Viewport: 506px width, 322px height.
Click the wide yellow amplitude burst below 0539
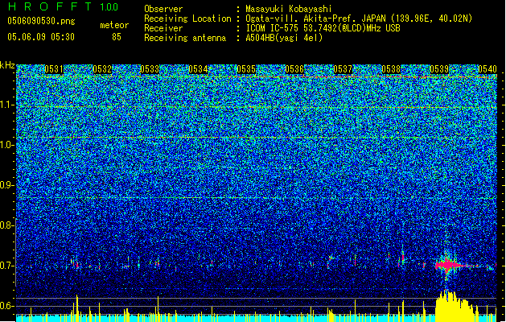[x=455, y=306]
